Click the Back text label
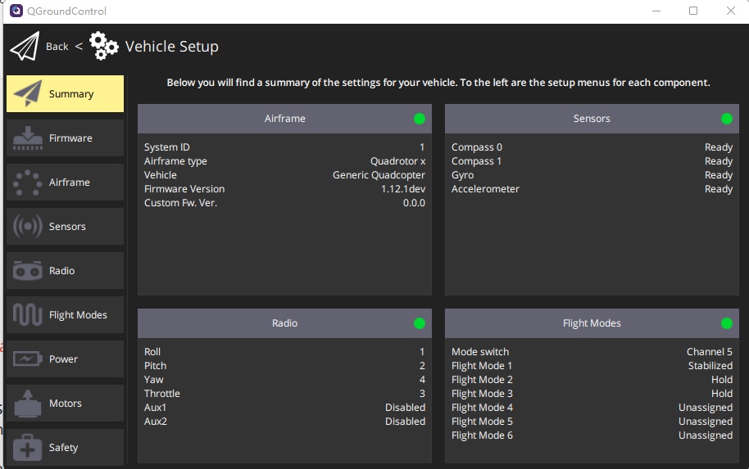The image size is (749, 469). (57, 47)
